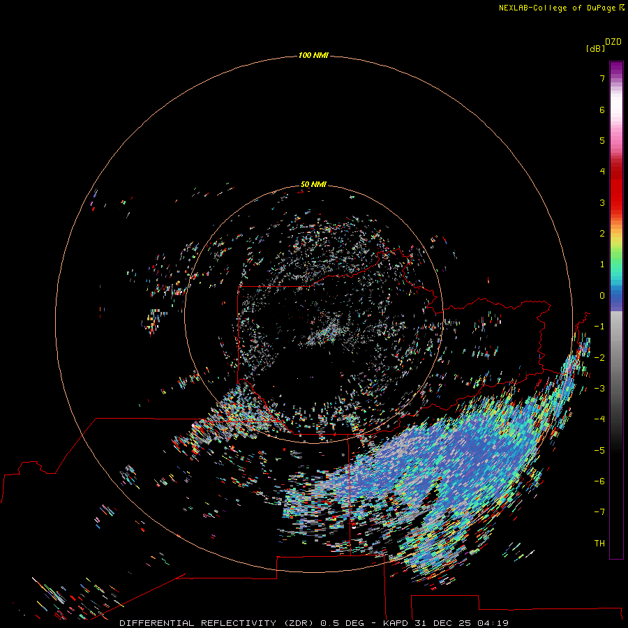Viewport: 628px width, 628px height.
Task: Click the 2 tick label on color scale
Action: [x=602, y=234]
